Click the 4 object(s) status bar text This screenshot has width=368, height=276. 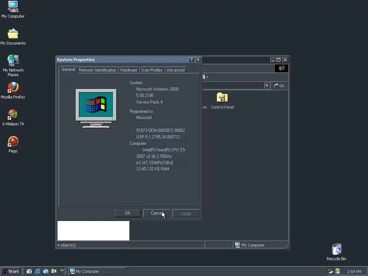tap(66, 245)
